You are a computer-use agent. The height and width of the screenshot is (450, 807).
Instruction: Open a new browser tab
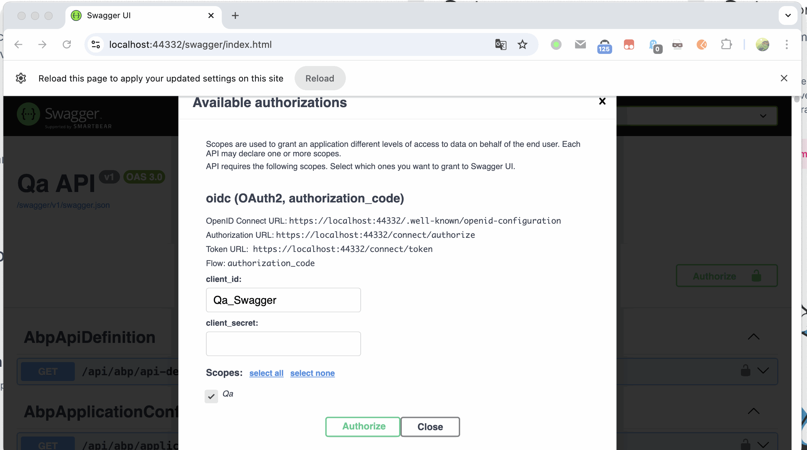coord(235,15)
